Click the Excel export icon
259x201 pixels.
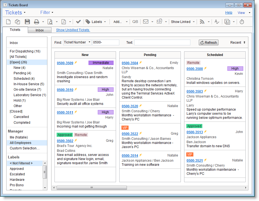tap(227, 22)
